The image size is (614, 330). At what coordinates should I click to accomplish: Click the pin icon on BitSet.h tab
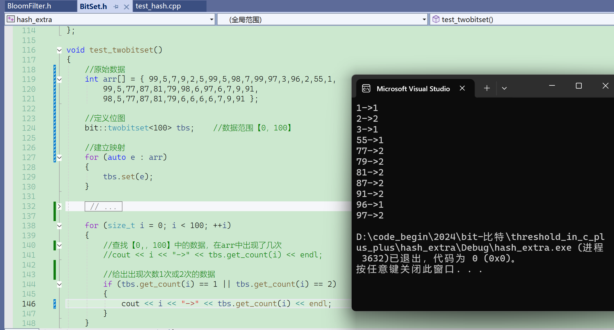(116, 6)
